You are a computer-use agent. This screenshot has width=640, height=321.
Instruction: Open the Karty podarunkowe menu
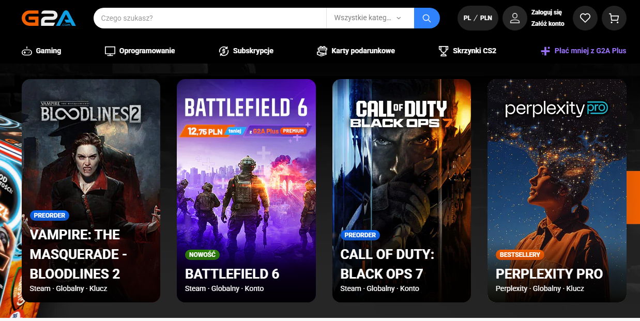click(x=363, y=51)
